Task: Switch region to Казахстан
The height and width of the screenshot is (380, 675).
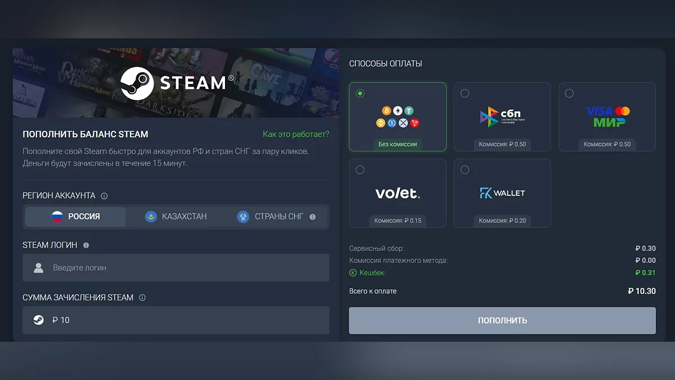Action: (x=175, y=217)
